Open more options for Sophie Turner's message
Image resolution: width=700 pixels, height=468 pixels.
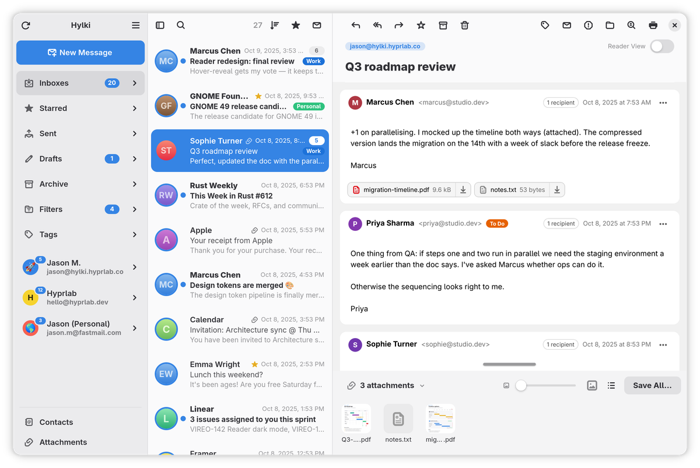coord(663,345)
